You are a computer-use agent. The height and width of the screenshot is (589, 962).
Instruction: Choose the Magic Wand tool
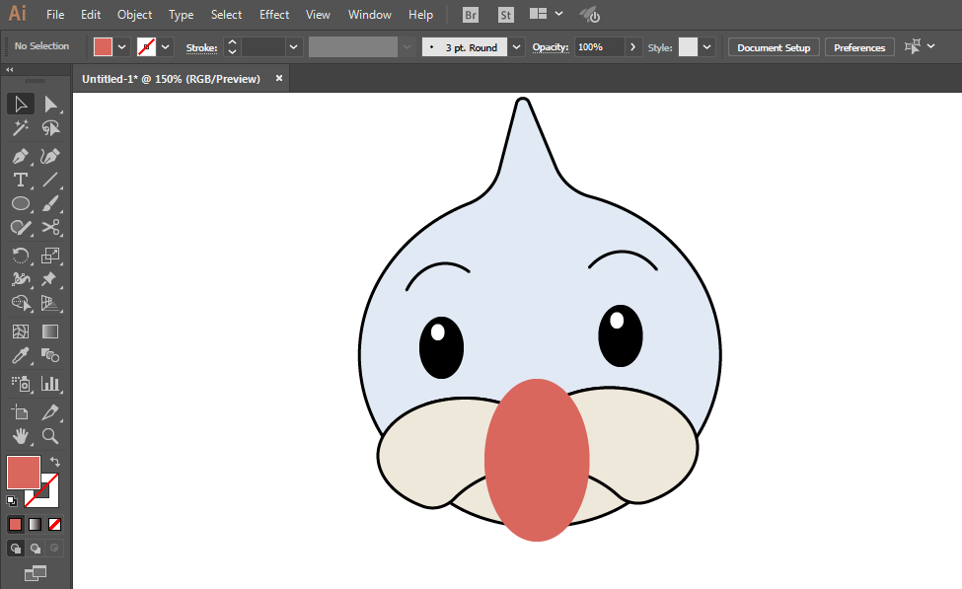pos(20,128)
